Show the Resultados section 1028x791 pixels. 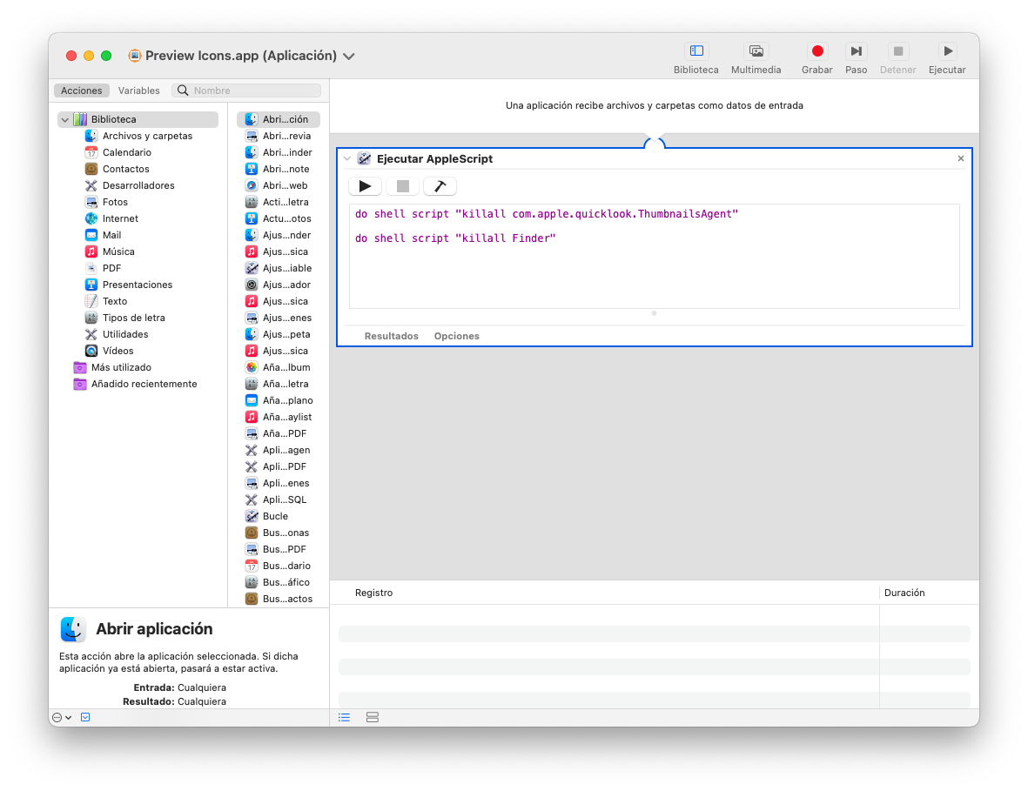pyautogui.click(x=392, y=336)
